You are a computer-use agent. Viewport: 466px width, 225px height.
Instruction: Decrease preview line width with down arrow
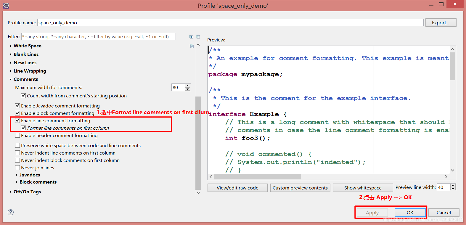click(453, 189)
